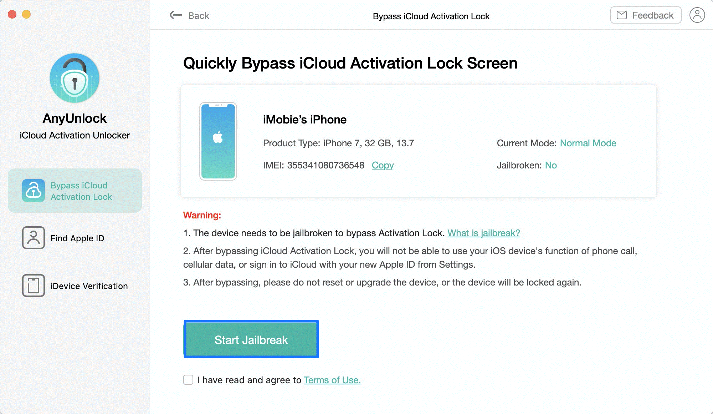Click the Start Jailbreak button
This screenshot has width=713, height=414.
click(251, 339)
